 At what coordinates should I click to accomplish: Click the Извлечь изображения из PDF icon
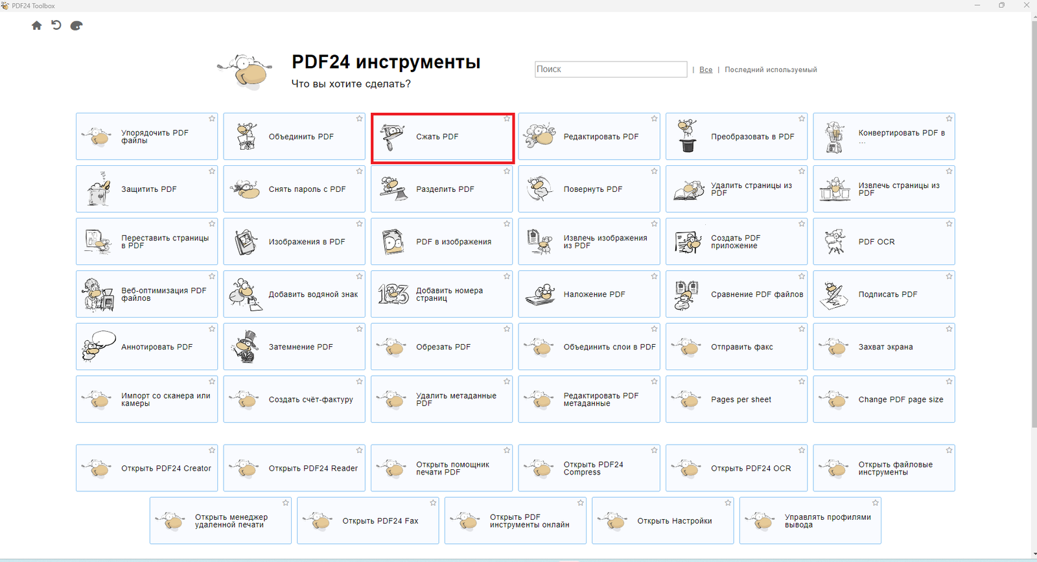540,242
